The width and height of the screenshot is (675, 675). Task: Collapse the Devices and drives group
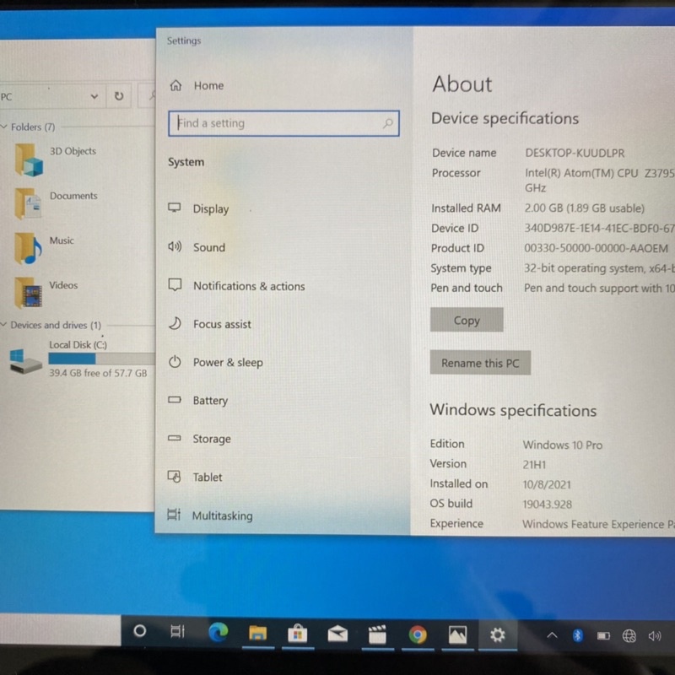pyautogui.click(x=4, y=325)
